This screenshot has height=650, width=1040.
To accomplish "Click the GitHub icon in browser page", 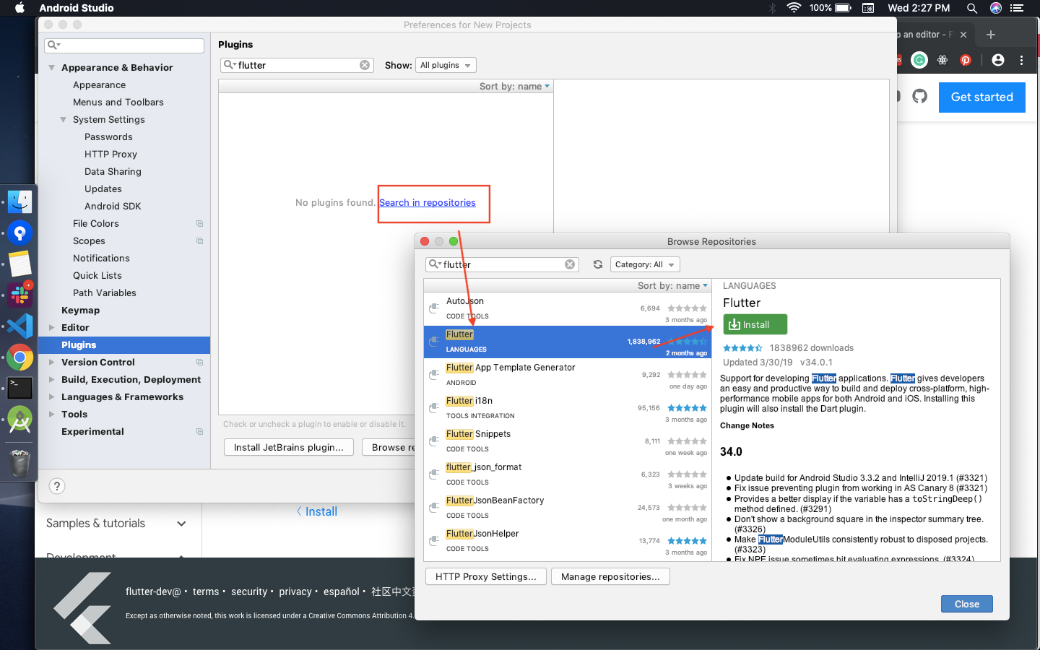I will click(x=919, y=96).
